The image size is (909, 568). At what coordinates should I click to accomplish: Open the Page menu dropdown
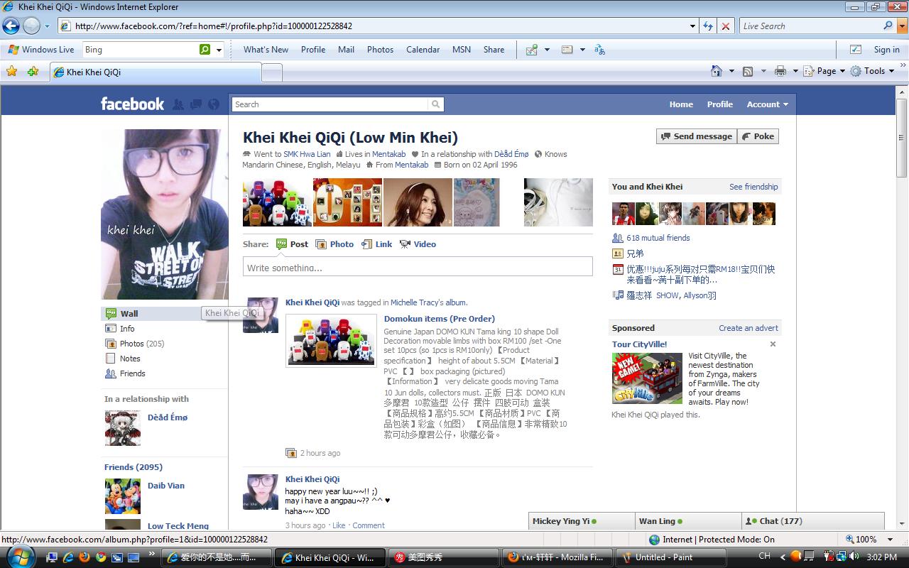pos(824,71)
